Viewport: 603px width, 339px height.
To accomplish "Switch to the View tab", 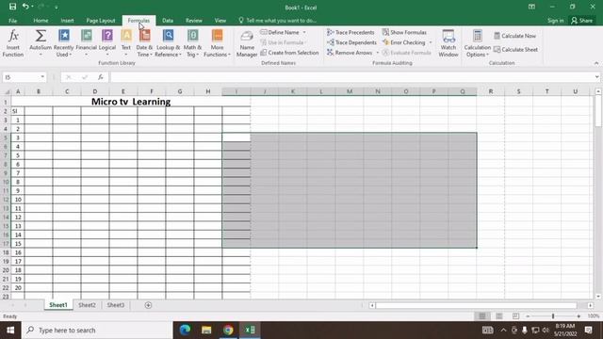I will tap(220, 21).
